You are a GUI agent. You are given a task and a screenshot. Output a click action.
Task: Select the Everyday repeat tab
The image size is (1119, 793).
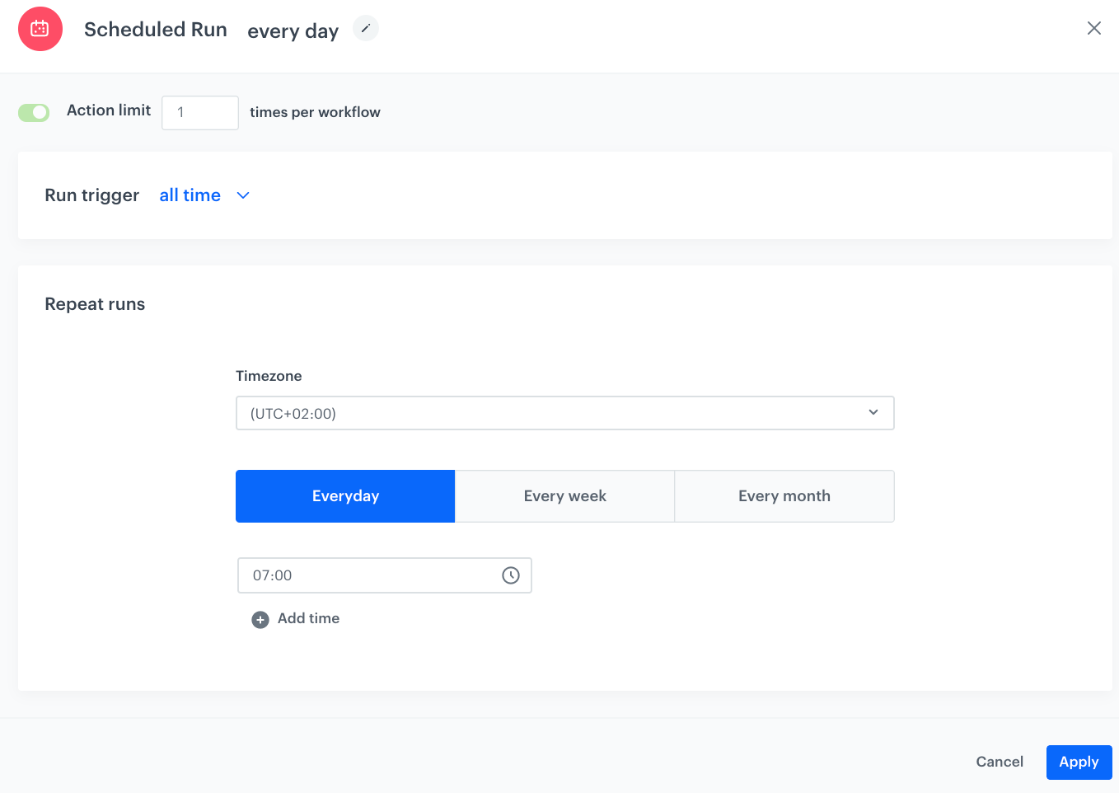click(345, 495)
